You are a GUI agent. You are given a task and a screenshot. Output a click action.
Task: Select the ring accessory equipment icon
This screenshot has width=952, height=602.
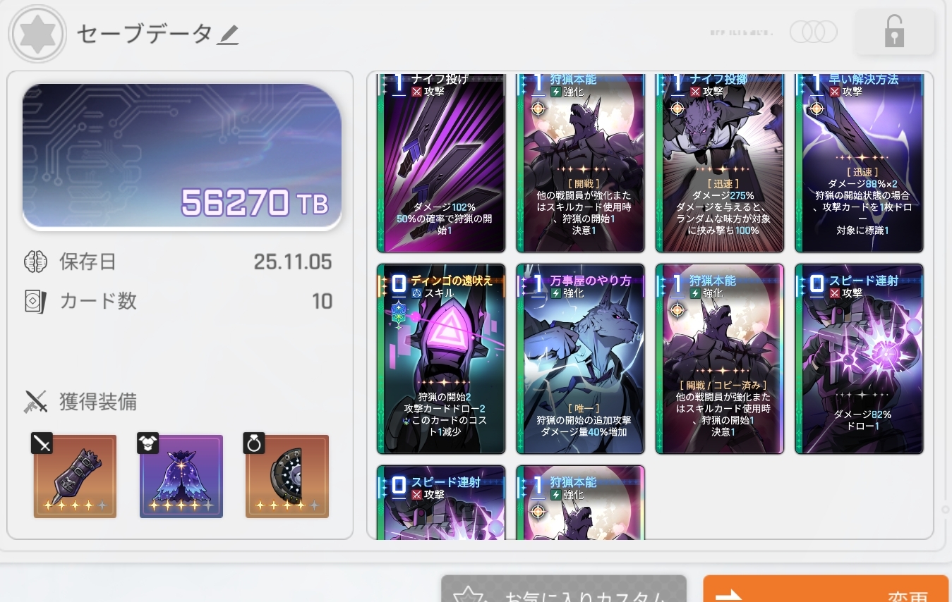point(287,477)
